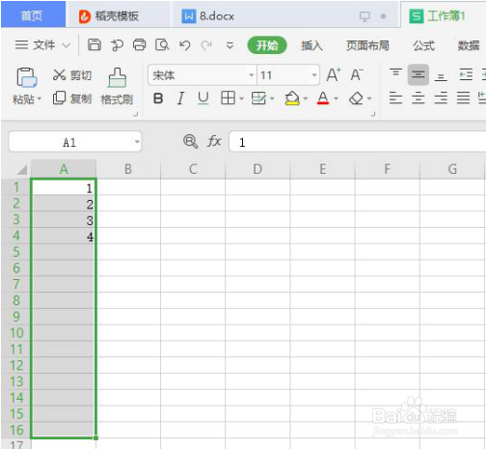Center text horizontally

[418, 98]
